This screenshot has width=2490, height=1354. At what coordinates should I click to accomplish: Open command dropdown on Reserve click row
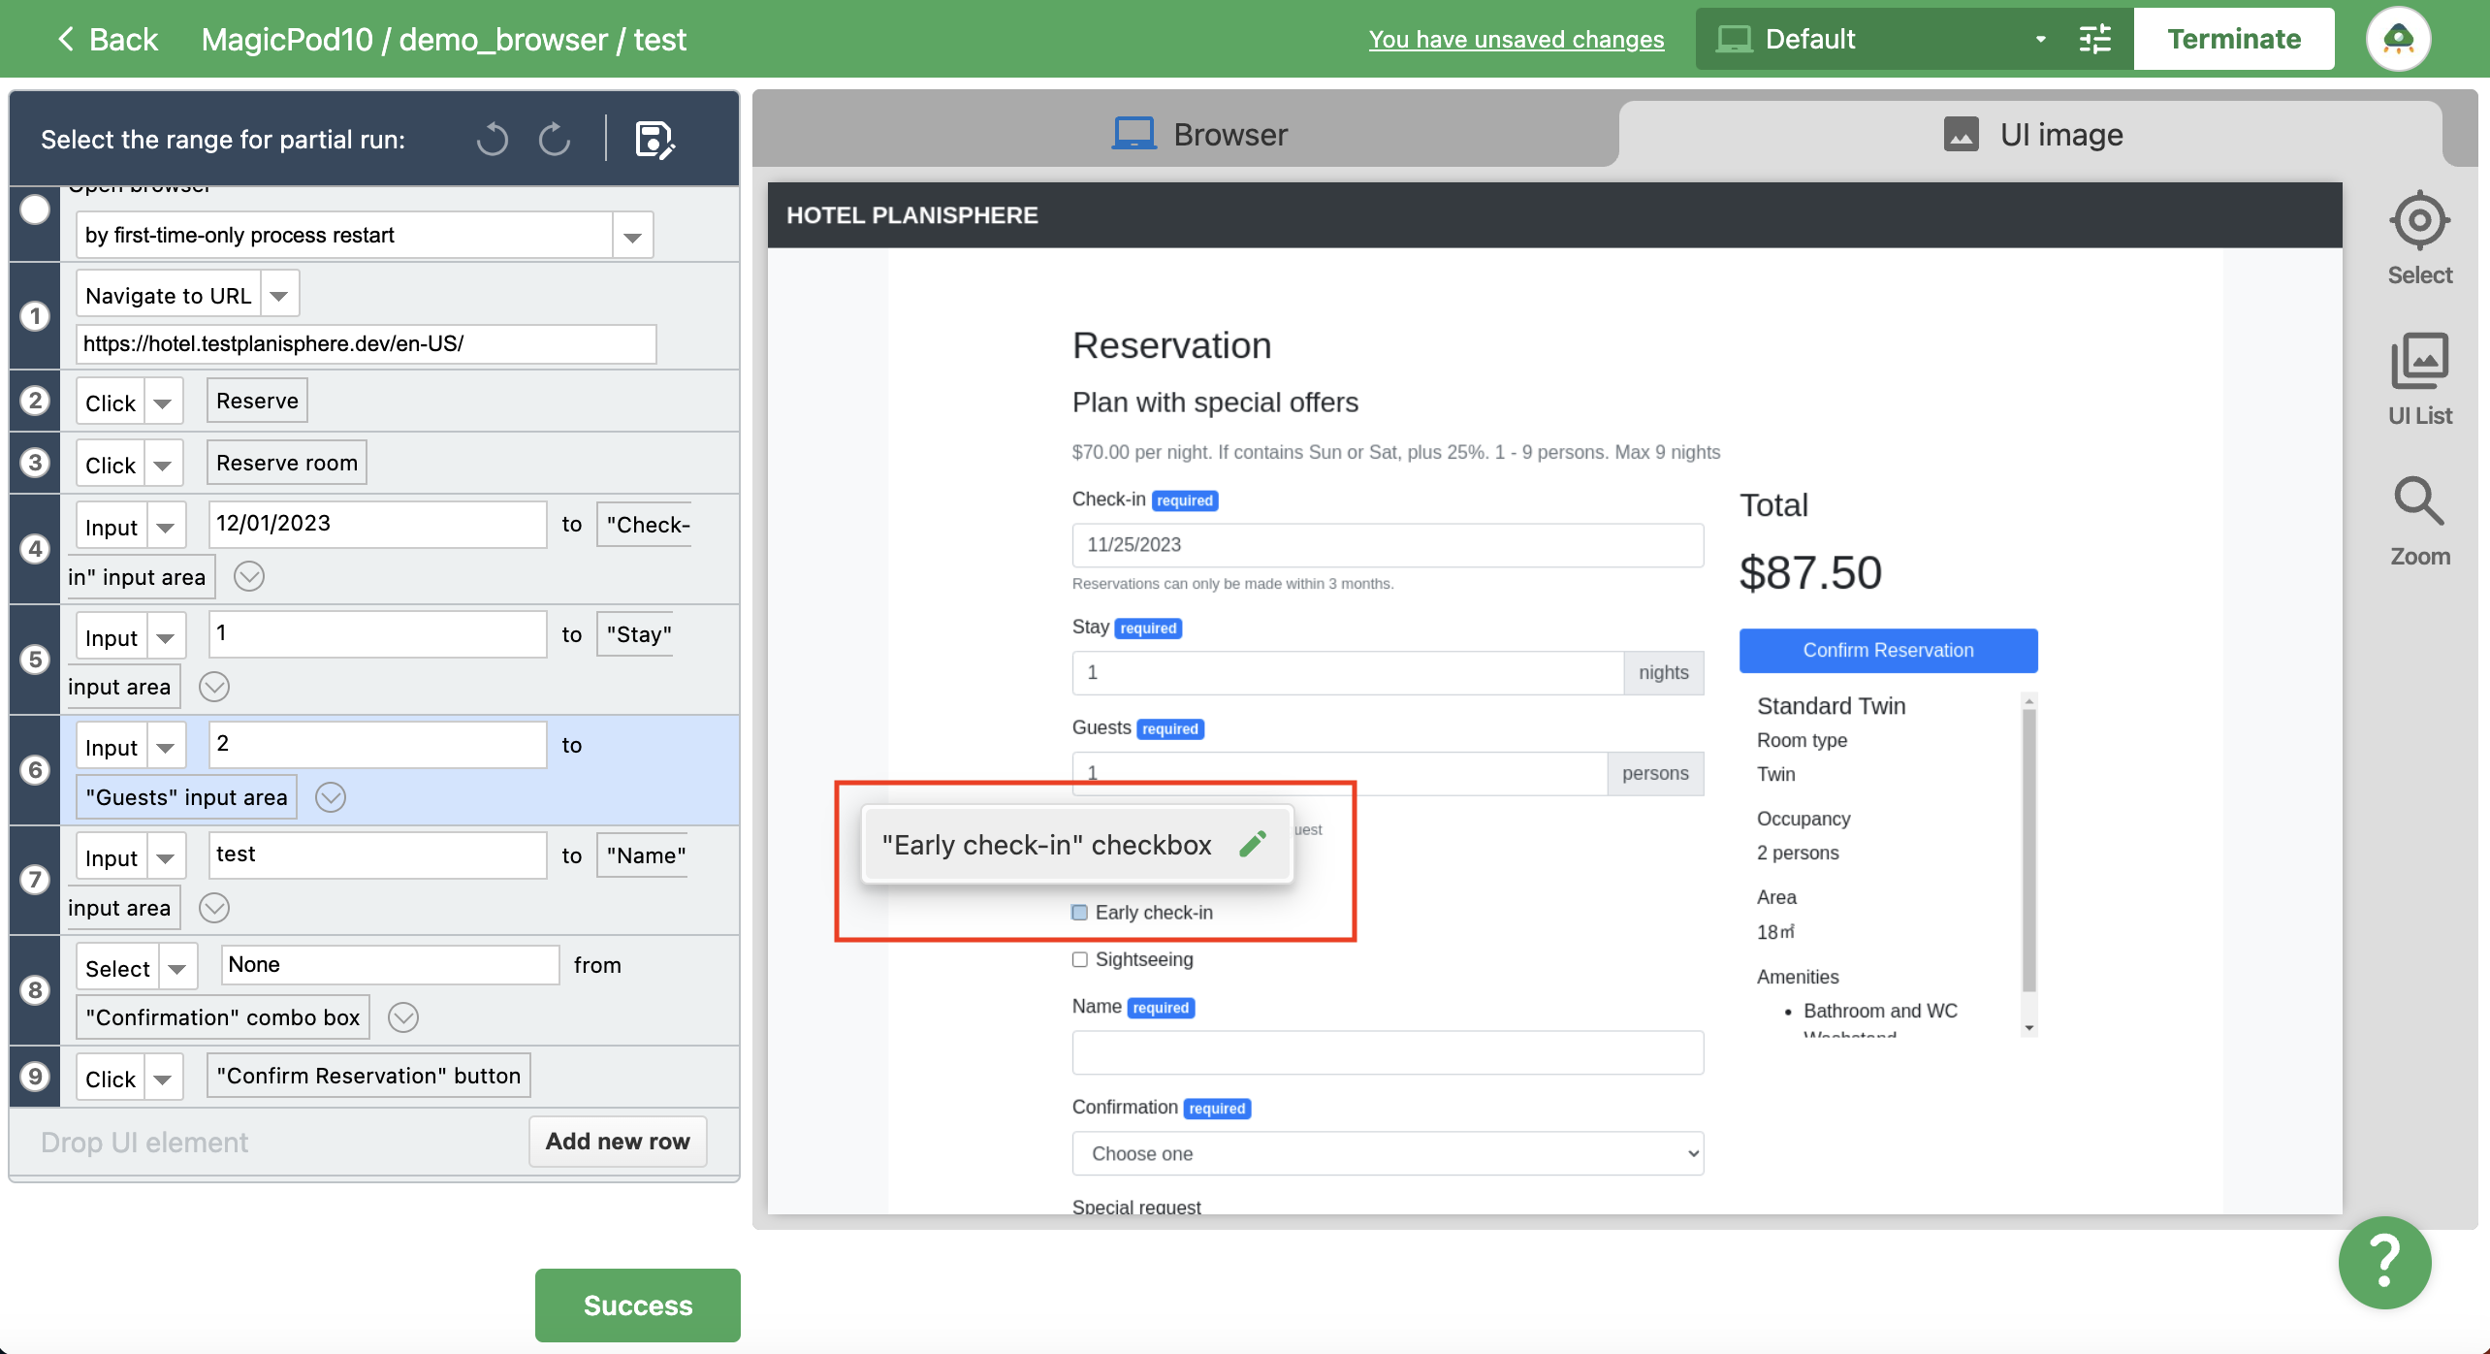click(x=163, y=402)
